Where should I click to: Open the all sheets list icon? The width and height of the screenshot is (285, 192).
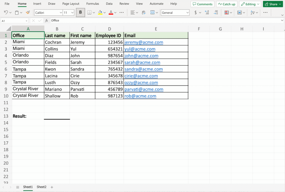[x=18, y=187]
